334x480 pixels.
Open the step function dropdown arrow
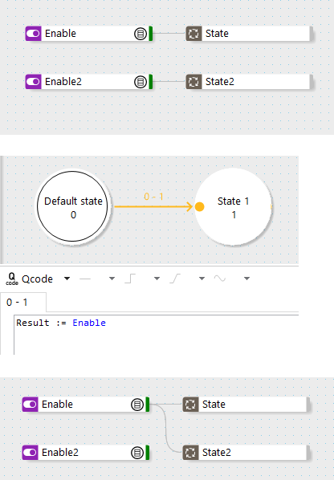coord(157,279)
